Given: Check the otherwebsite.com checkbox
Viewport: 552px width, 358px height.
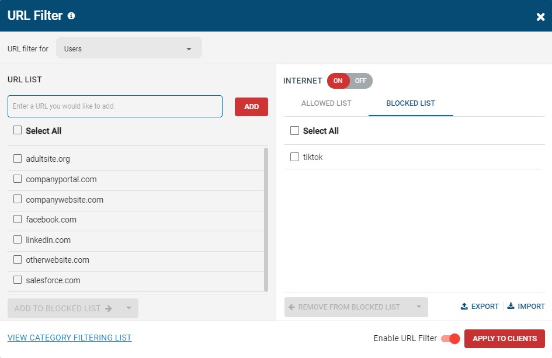Looking at the screenshot, I should click(x=18, y=259).
